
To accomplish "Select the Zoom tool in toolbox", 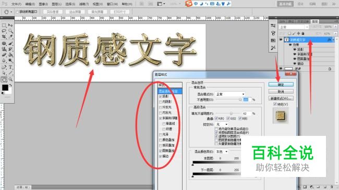I will [10, 80].
